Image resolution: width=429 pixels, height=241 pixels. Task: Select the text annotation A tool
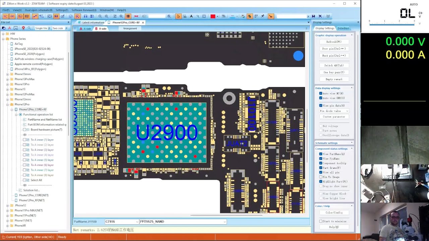[x=191, y=16]
